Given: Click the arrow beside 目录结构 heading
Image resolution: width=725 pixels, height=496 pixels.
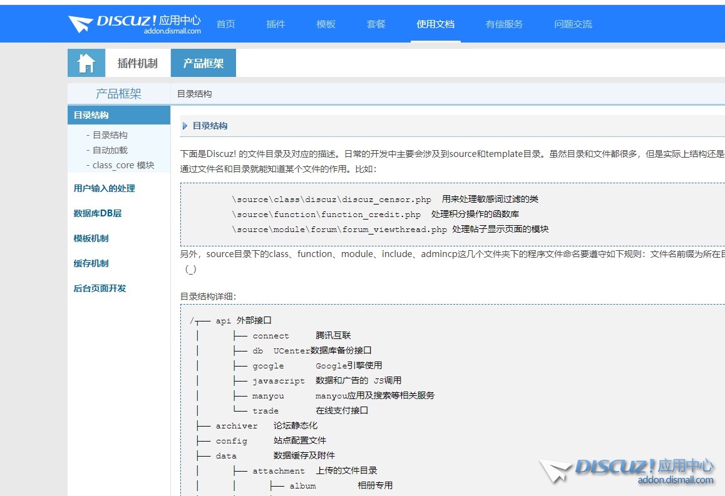Looking at the screenshot, I should [185, 126].
